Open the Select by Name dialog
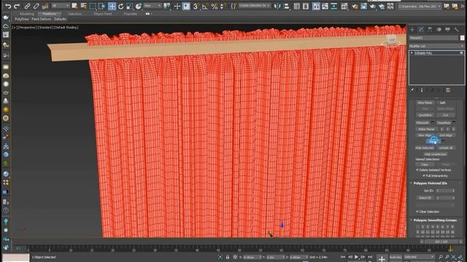This screenshot has height=262, width=467. [84, 6]
